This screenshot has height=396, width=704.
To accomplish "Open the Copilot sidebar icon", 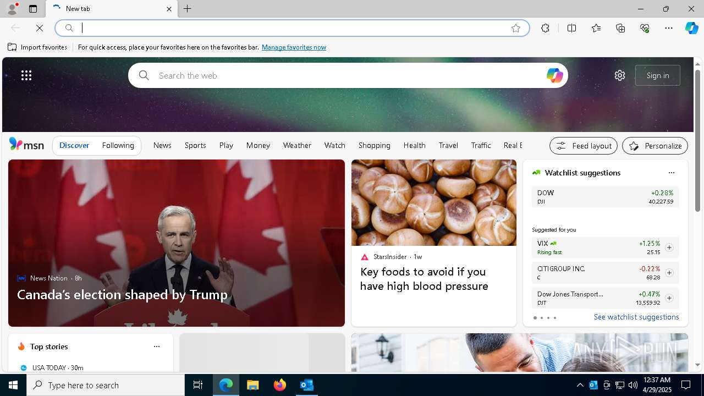I will [691, 28].
